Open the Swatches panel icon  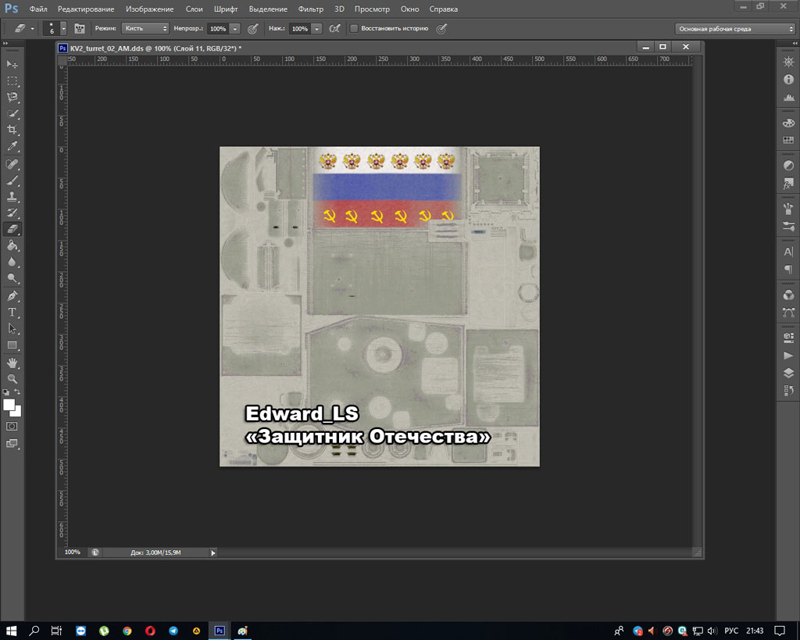click(788, 140)
